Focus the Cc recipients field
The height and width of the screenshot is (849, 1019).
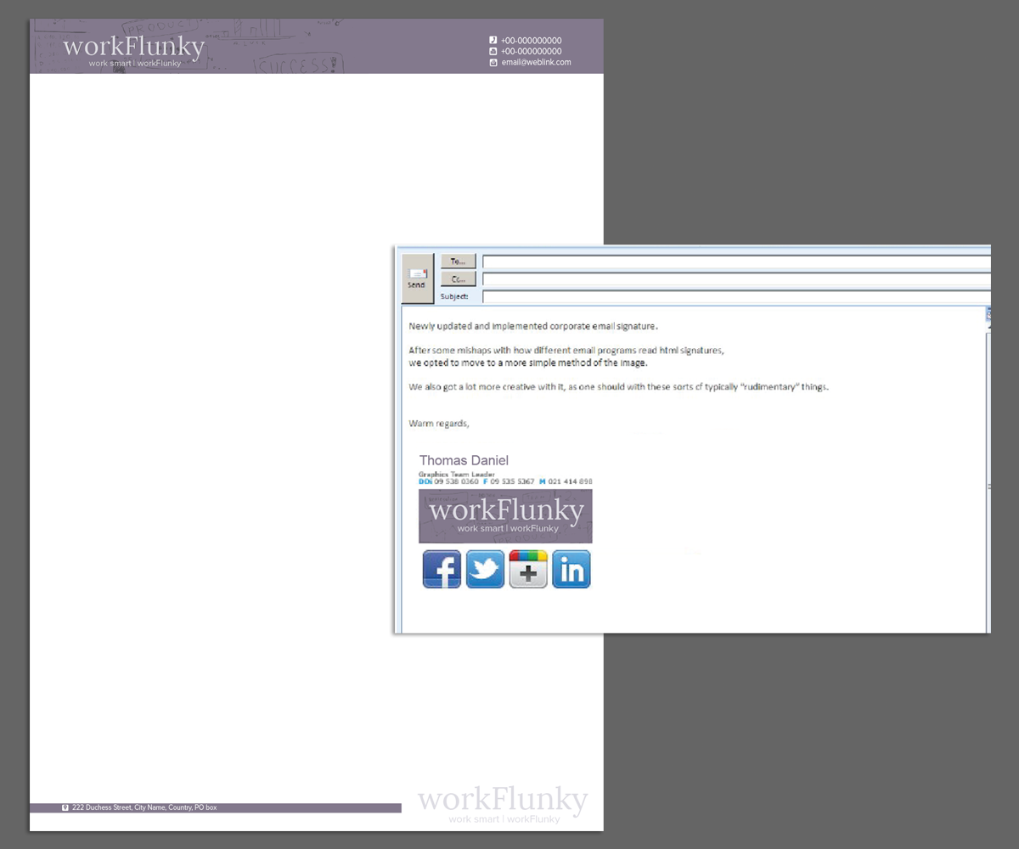click(x=736, y=278)
